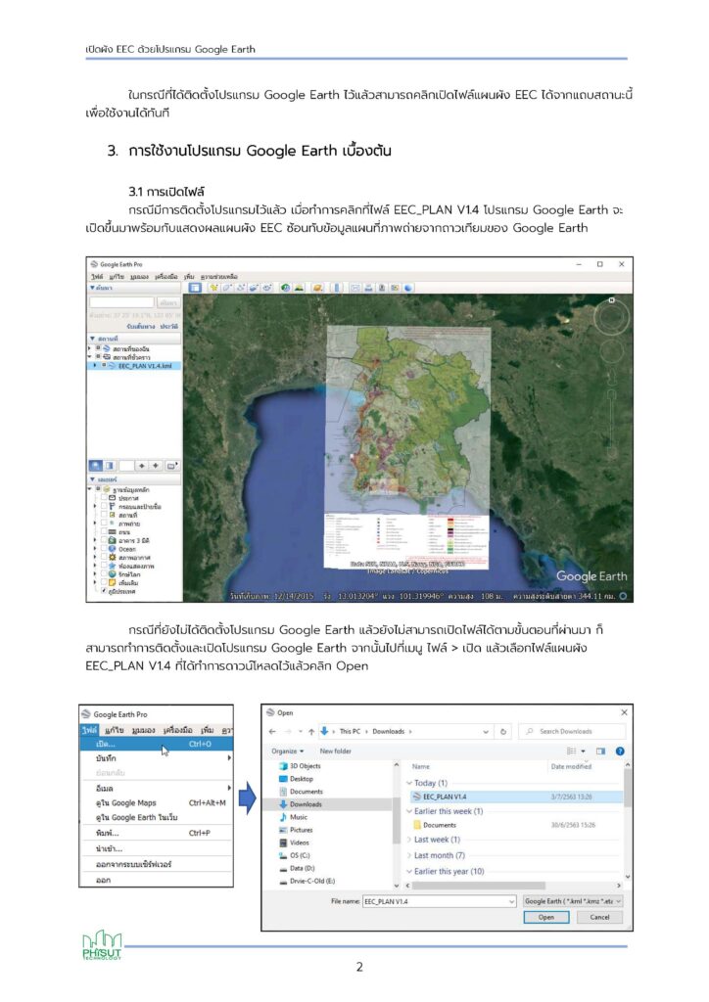Image resolution: width=709 pixels, height=1002 pixels.
Task: Click the historical imagery clock icon
Action: click(x=286, y=288)
